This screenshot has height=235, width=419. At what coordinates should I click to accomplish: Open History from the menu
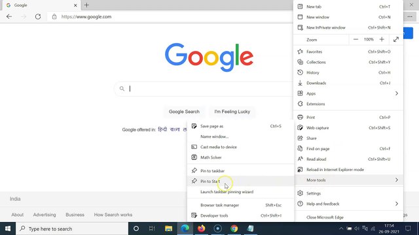tap(348, 72)
